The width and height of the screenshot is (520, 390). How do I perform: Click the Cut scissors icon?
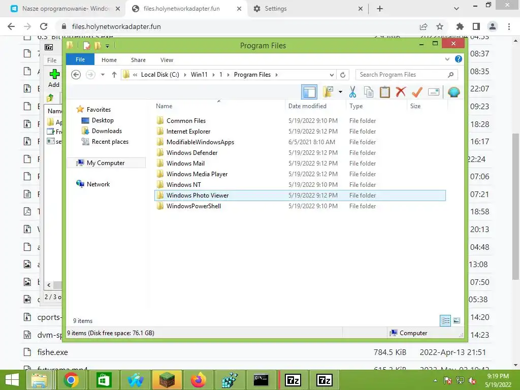tap(352, 92)
